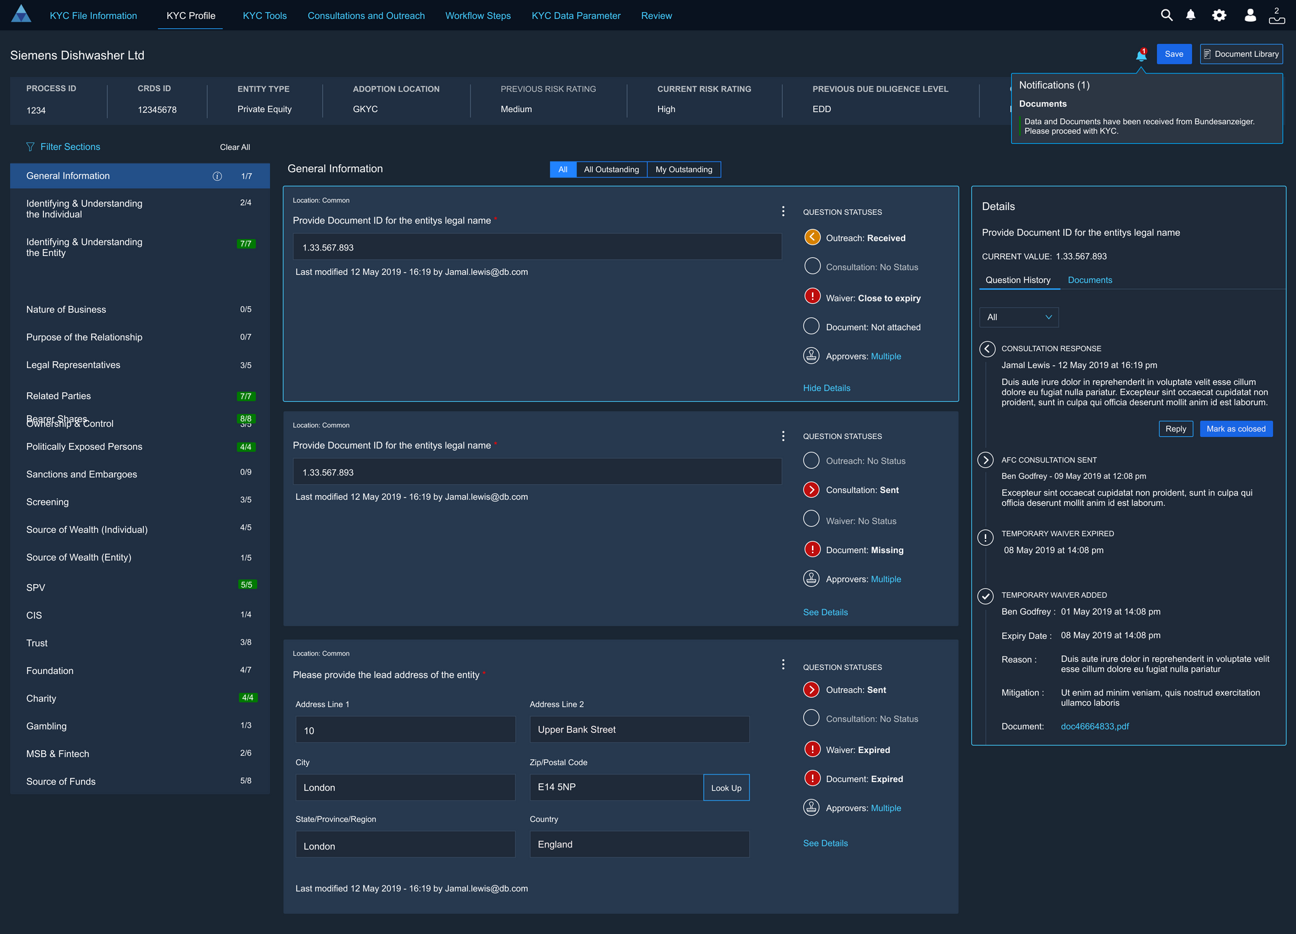This screenshot has width=1296, height=934.
Task: Collapse the Consultation Response entry chevron
Action: click(987, 348)
